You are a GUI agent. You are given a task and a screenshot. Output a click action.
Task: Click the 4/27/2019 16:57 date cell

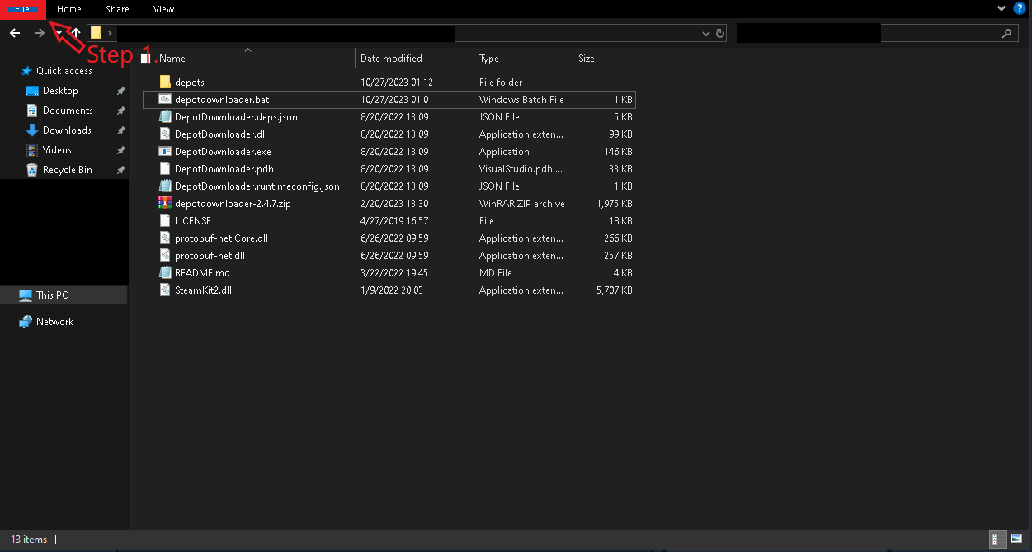[394, 221]
